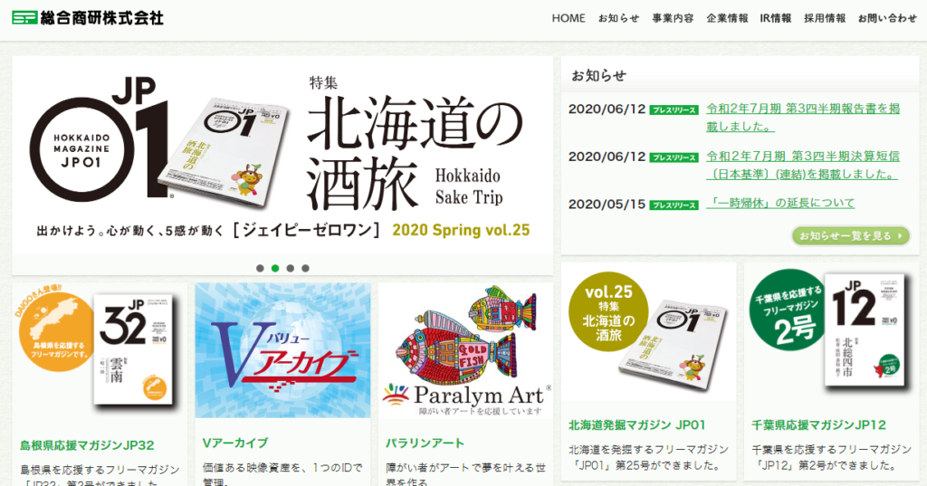Screen dimensions: 927x486
Task: Open the 採用情報 menu item
Action: click(825, 18)
